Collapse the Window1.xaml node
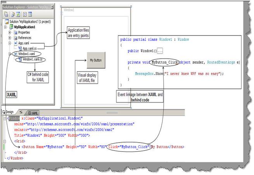 pyautogui.click(x=10, y=54)
